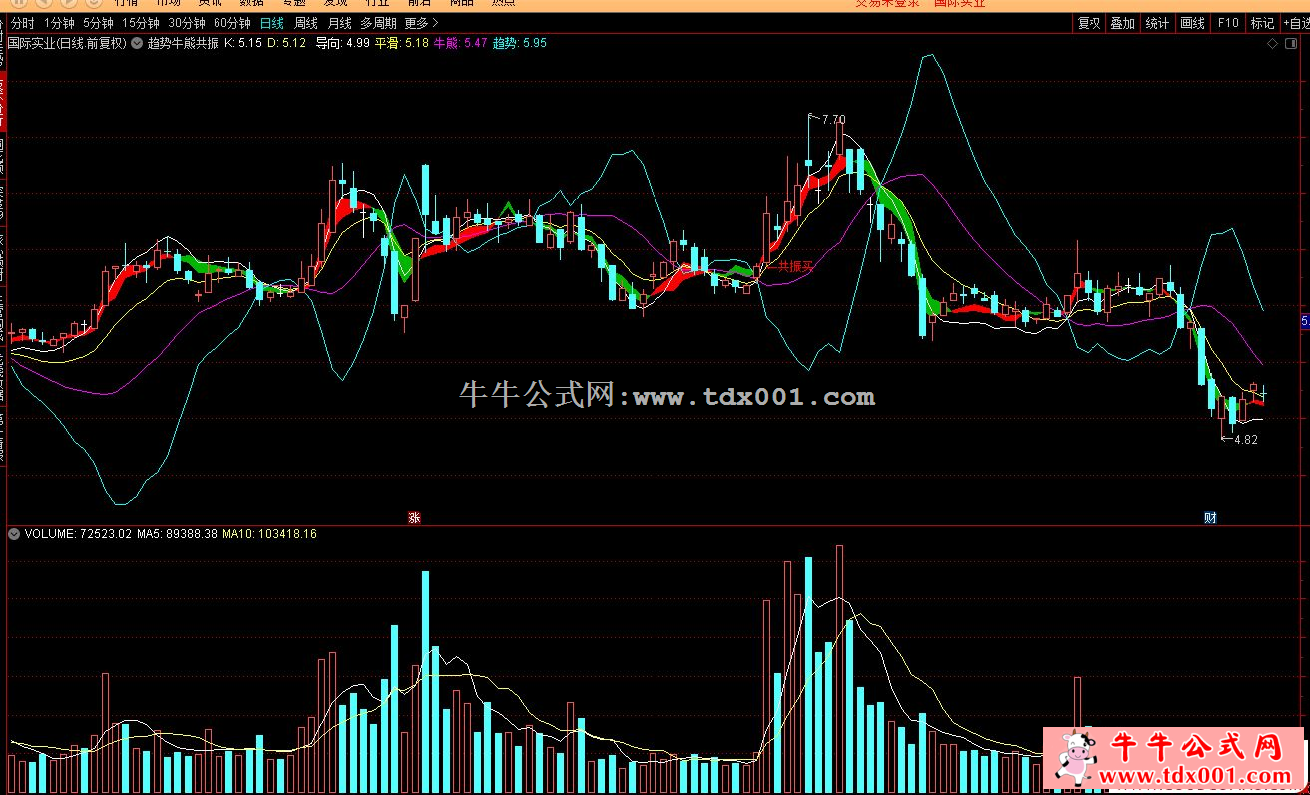Click the D: 5.12 value
1310x795 pixels.
[x=286, y=43]
